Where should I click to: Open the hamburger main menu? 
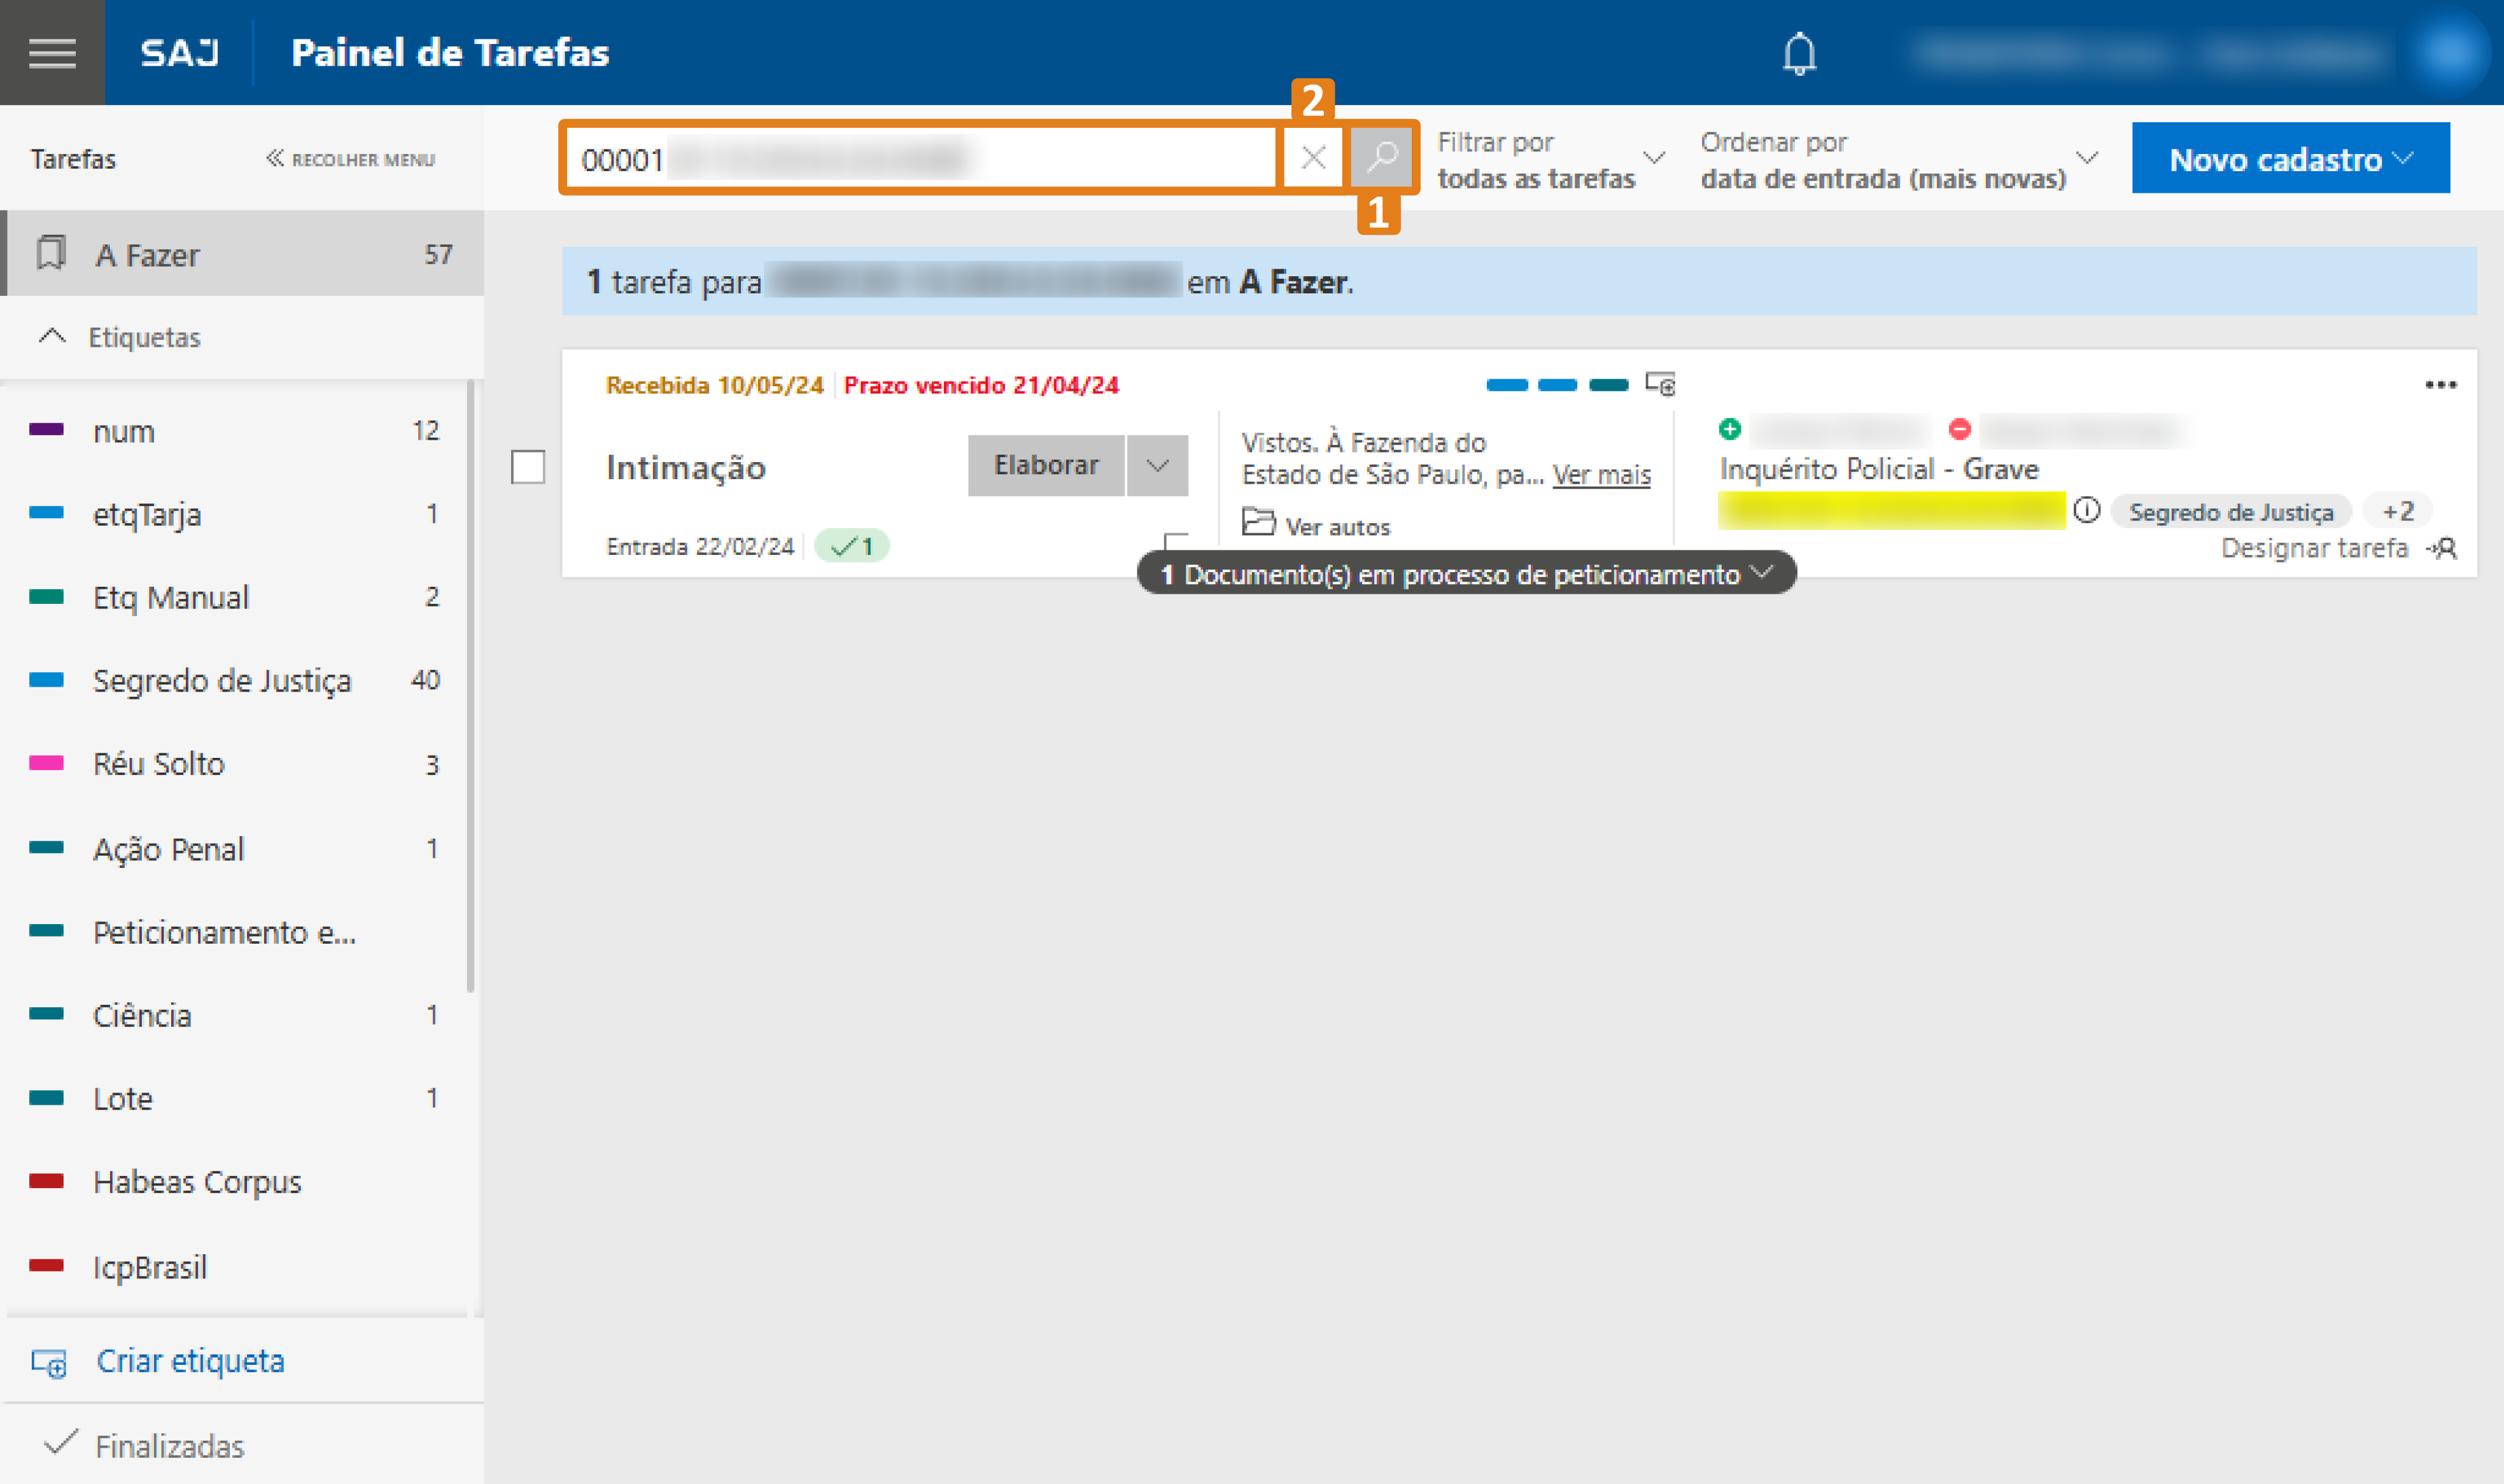[52, 52]
